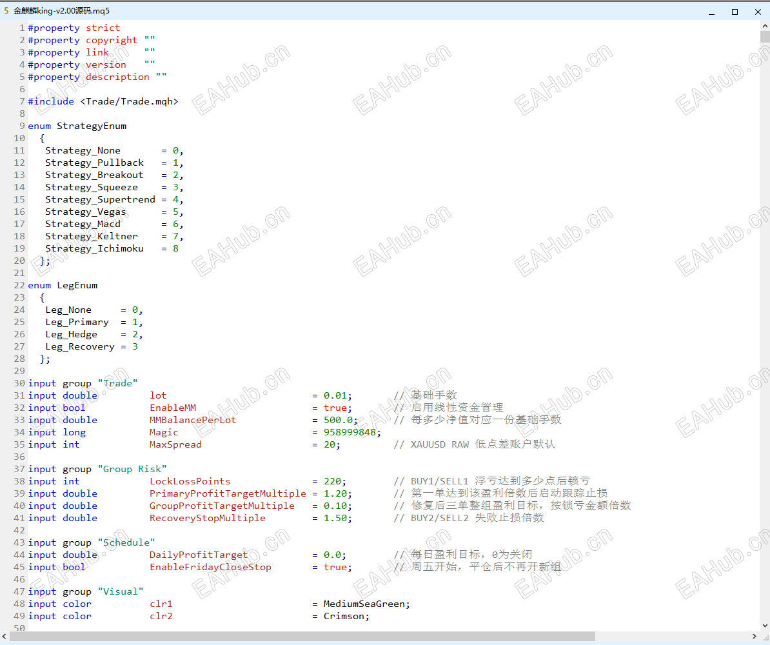Click the value '500.0' on line 33
770x645 pixels.
pos(339,420)
